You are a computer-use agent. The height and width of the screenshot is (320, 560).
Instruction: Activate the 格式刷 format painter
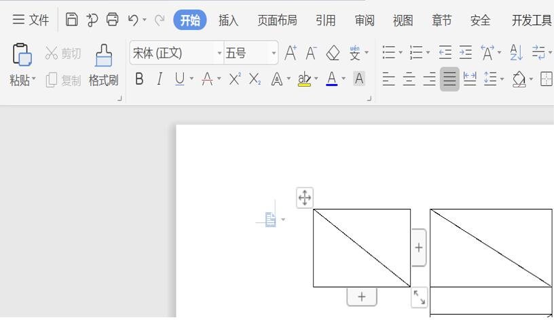[x=104, y=66]
